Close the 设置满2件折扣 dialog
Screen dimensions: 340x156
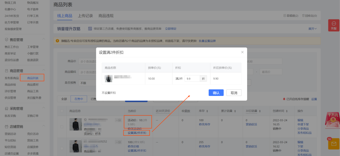242,52
